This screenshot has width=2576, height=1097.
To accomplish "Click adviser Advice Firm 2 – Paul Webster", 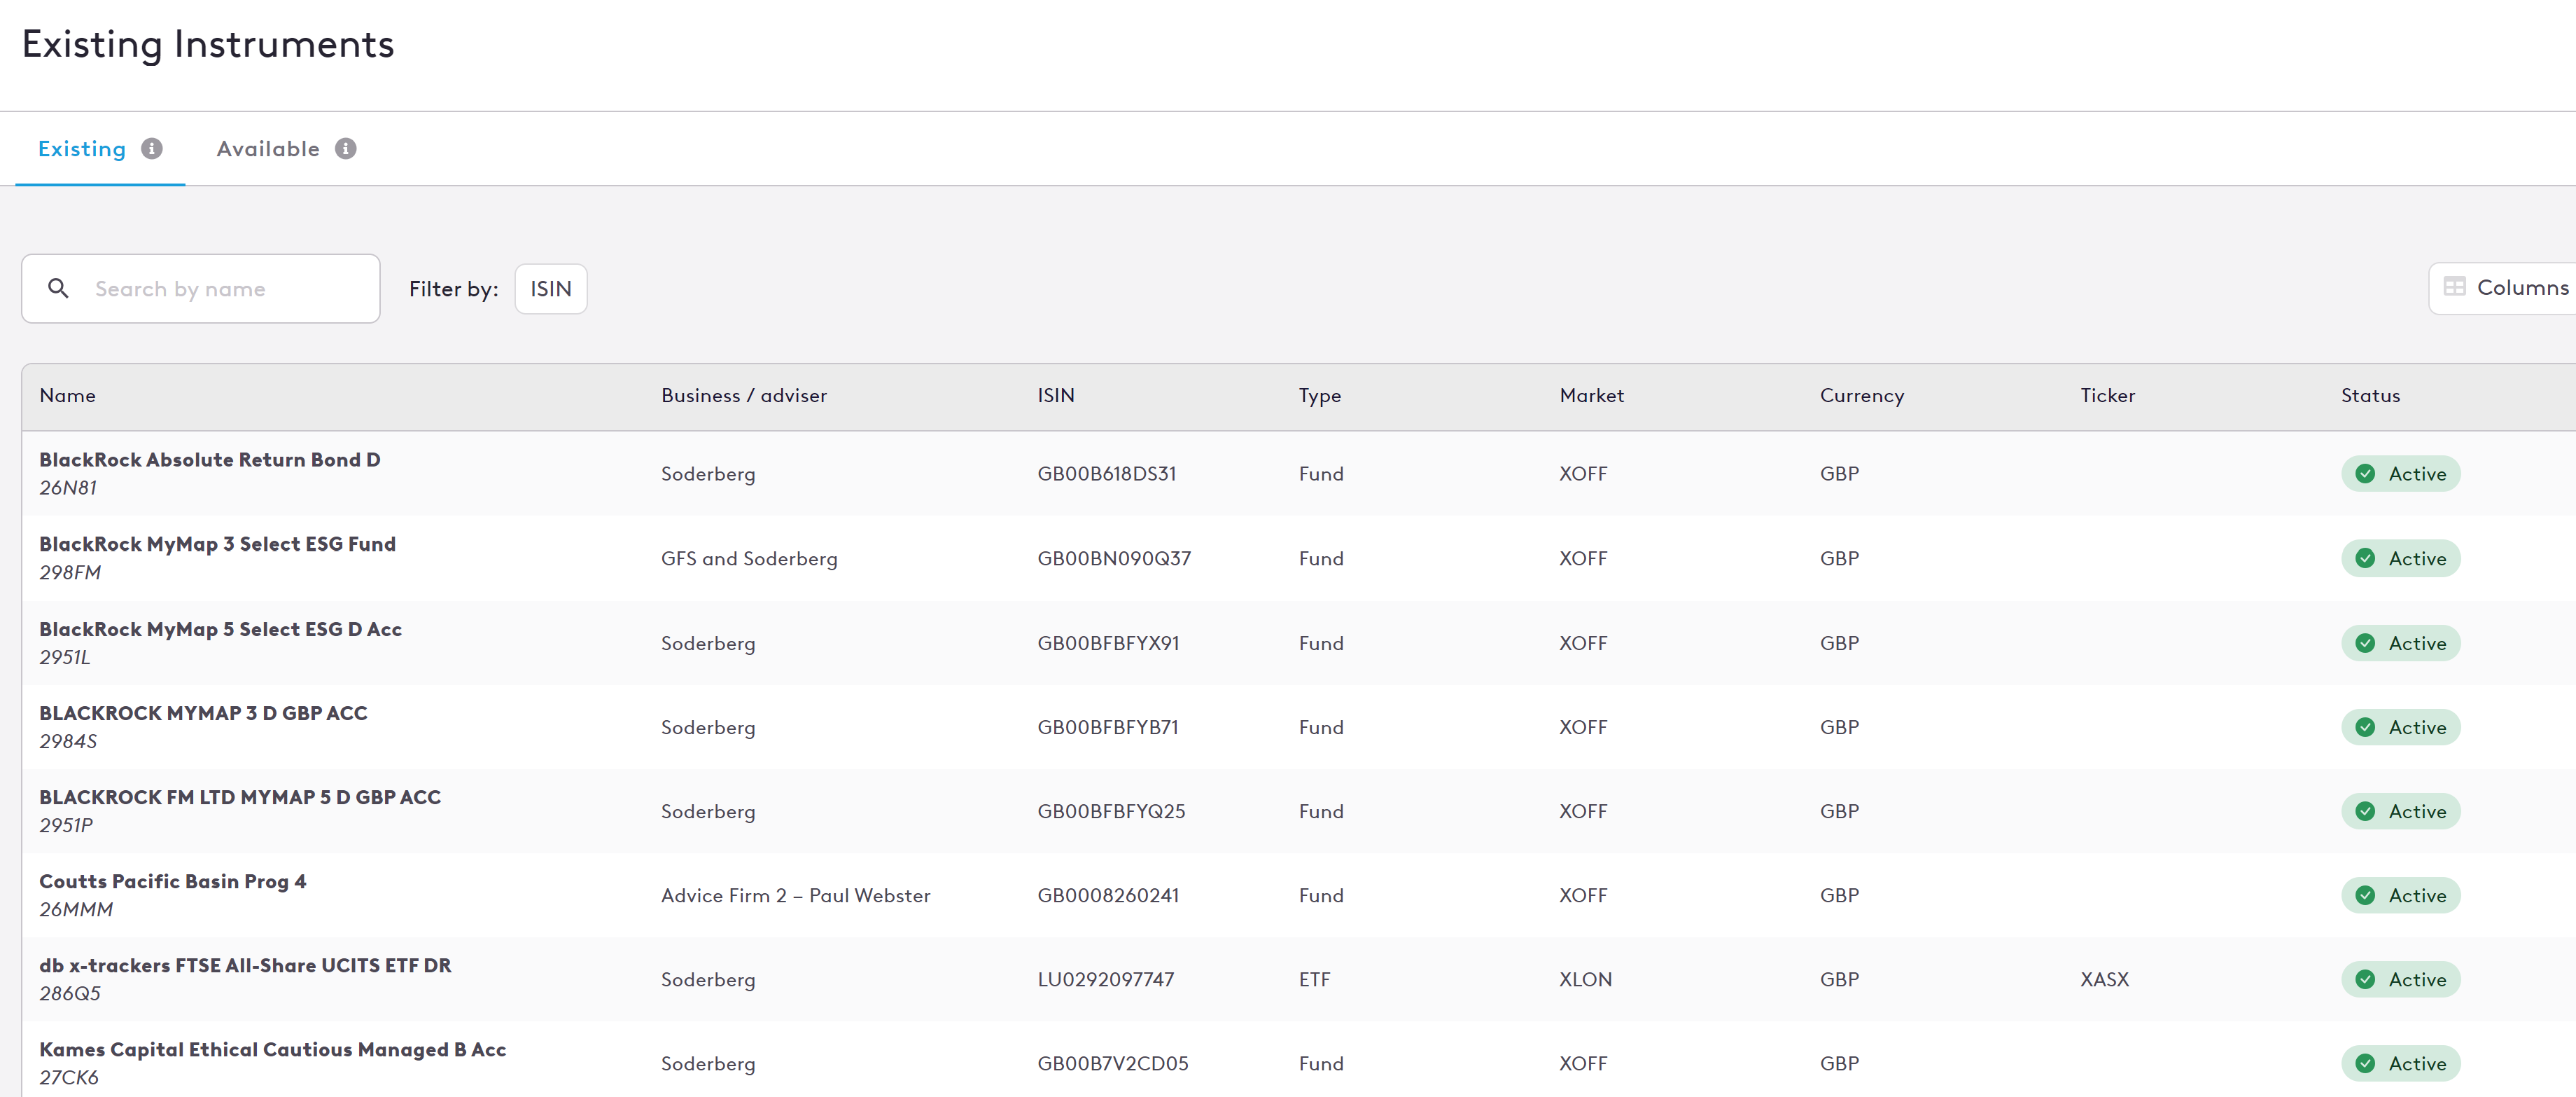I will (796, 896).
